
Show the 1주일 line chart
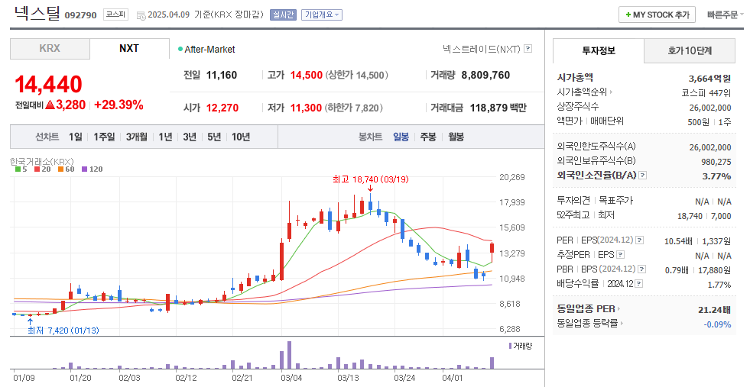click(x=104, y=137)
